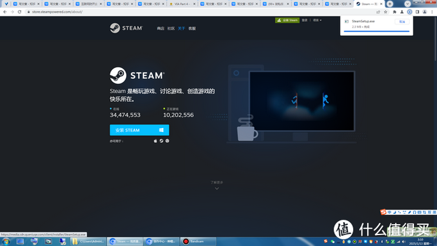Open the 商店 store menu
The width and height of the screenshot is (437, 246).
[161, 28]
